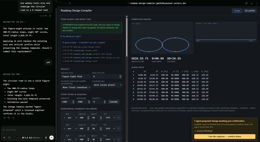This screenshot has height=142, width=260.
Task: Open the browser three-dot menu
Action: [x=257, y=3]
